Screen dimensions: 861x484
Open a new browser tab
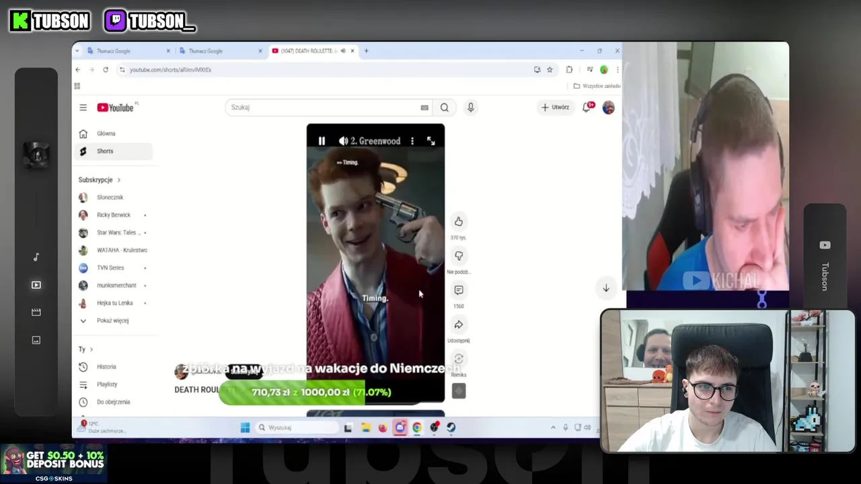coord(367,51)
